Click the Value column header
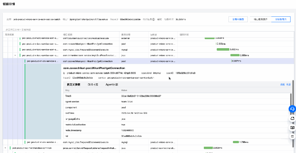This screenshot has height=153, width=296. [x=124, y=90]
